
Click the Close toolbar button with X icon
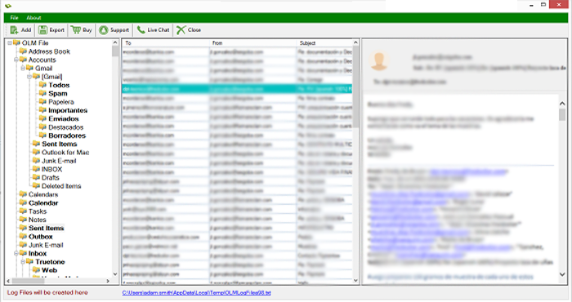pyautogui.click(x=188, y=30)
